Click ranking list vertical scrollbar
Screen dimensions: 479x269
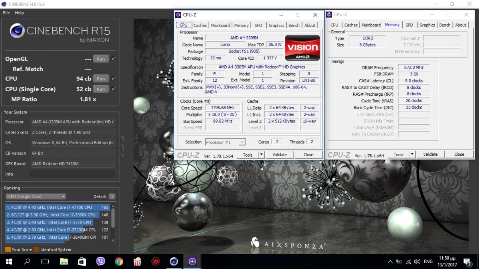[x=113, y=223]
